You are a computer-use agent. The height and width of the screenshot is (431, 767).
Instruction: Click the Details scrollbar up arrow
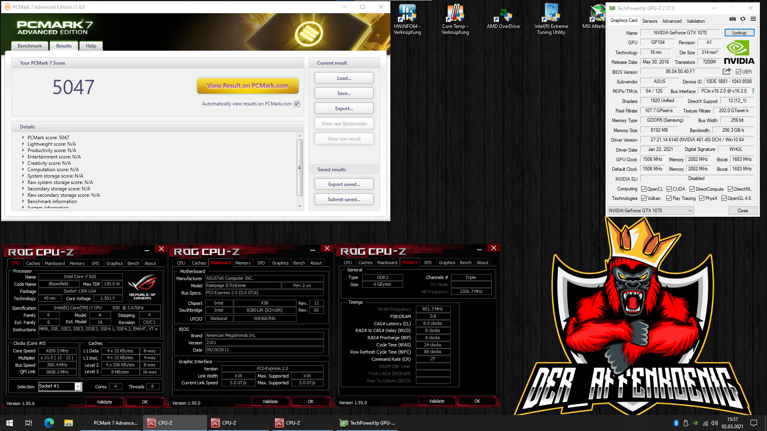click(300, 136)
